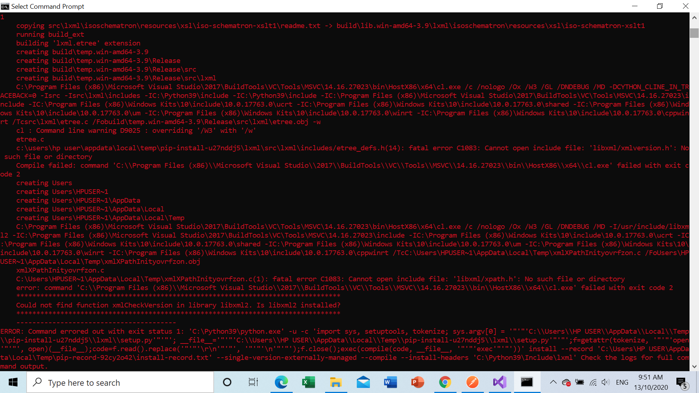
Task: Launch the Postman app from the taskbar
Action: click(472, 382)
